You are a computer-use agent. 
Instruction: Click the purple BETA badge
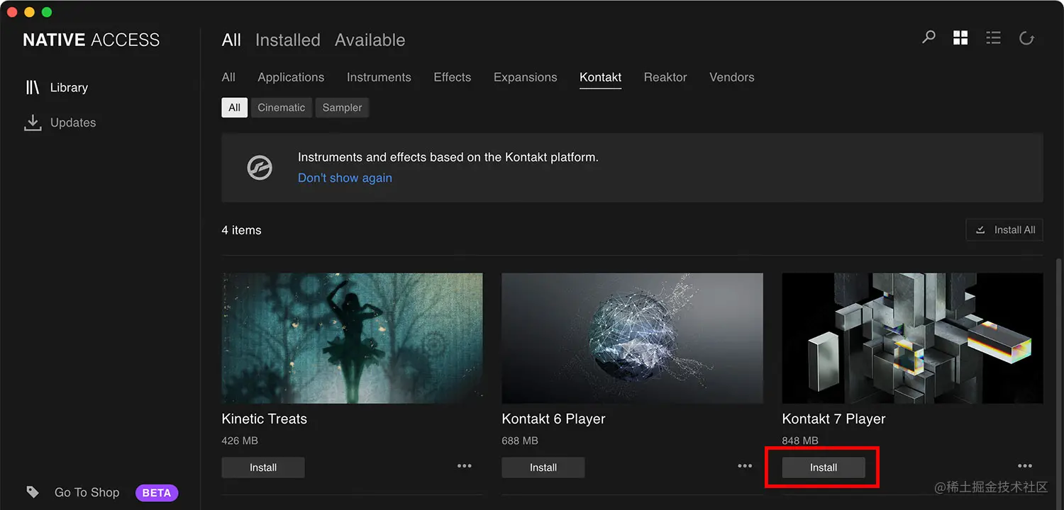pyautogui.click(x=156, y=492)
